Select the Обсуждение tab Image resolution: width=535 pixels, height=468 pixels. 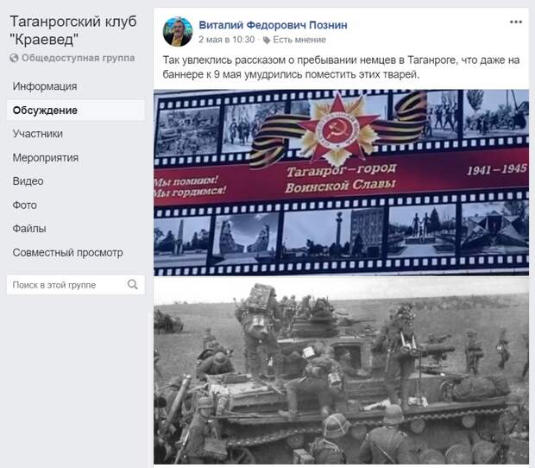(45, 111)
